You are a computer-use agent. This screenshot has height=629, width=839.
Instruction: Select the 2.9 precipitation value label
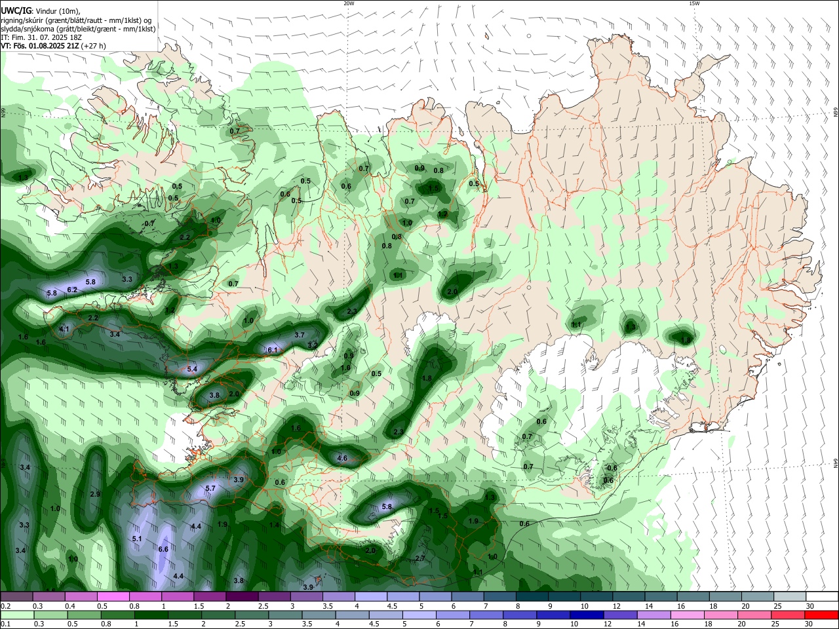[x=94, y=494]
